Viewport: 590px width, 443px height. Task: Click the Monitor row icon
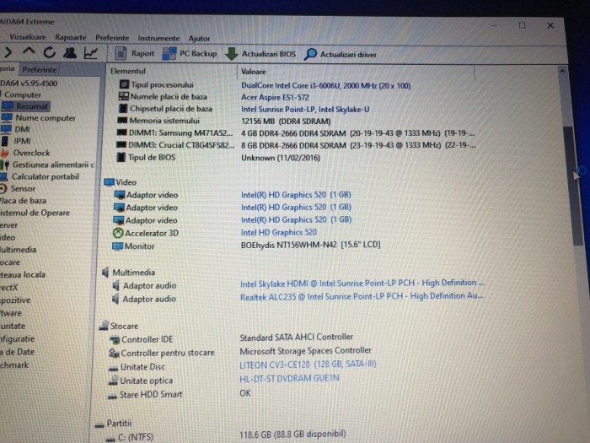pos(117,246)
